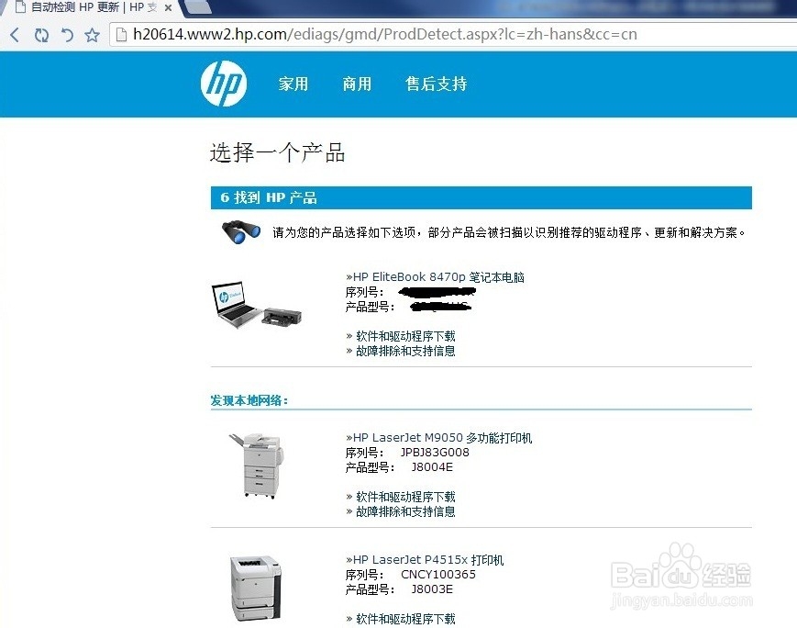Click the reload page icon
The image size is (797, 628).
(41, 35)
